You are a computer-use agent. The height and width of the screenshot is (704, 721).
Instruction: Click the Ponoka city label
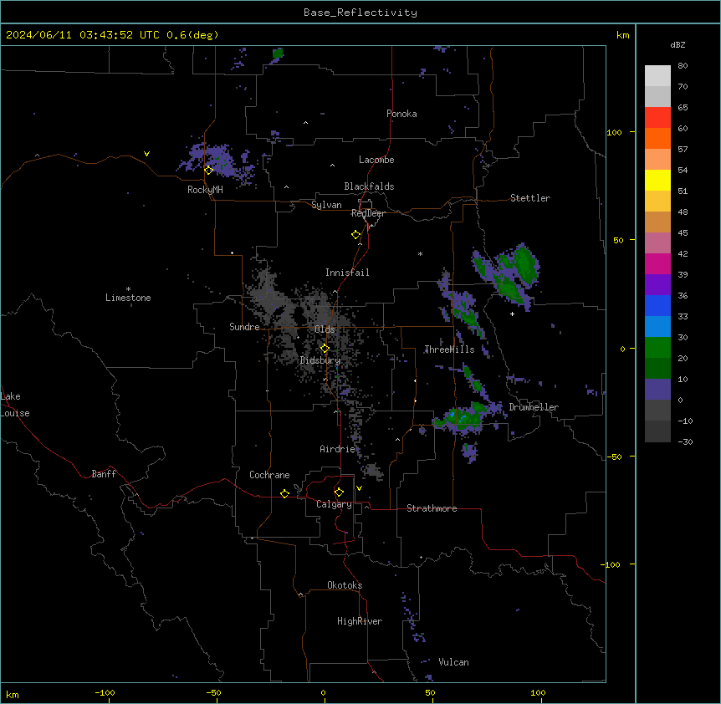point(401,114)
